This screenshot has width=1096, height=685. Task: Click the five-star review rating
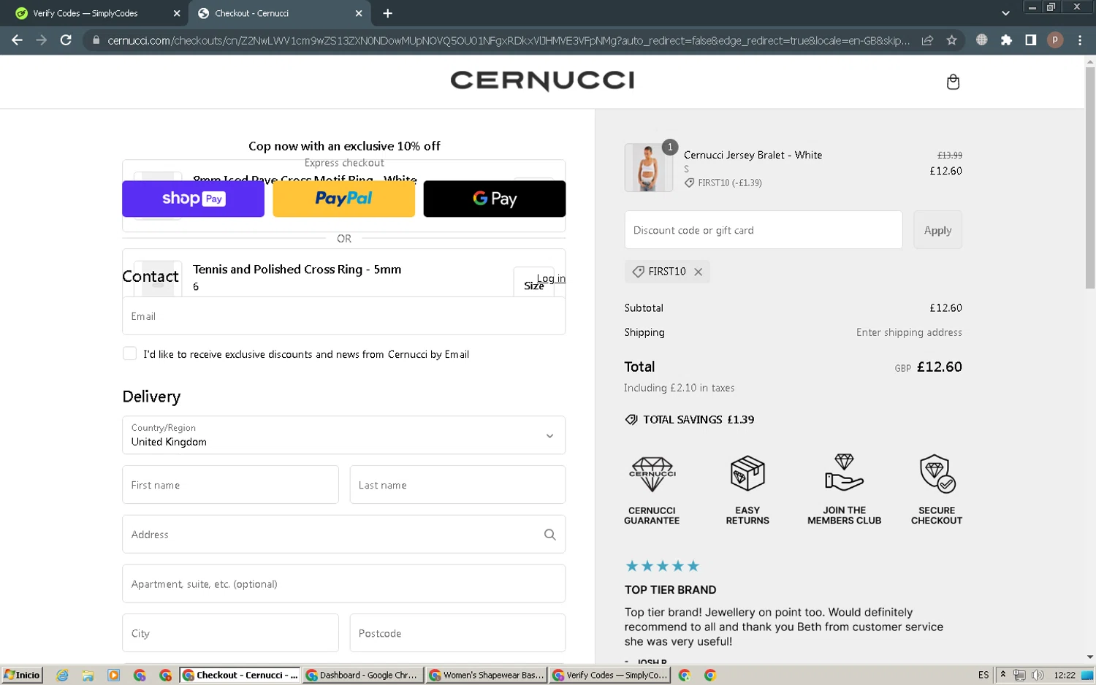663,566
